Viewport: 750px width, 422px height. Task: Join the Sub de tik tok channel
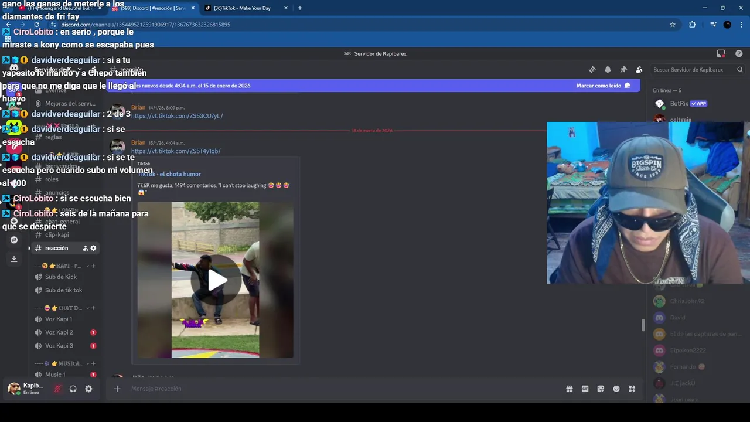(64, 290)
